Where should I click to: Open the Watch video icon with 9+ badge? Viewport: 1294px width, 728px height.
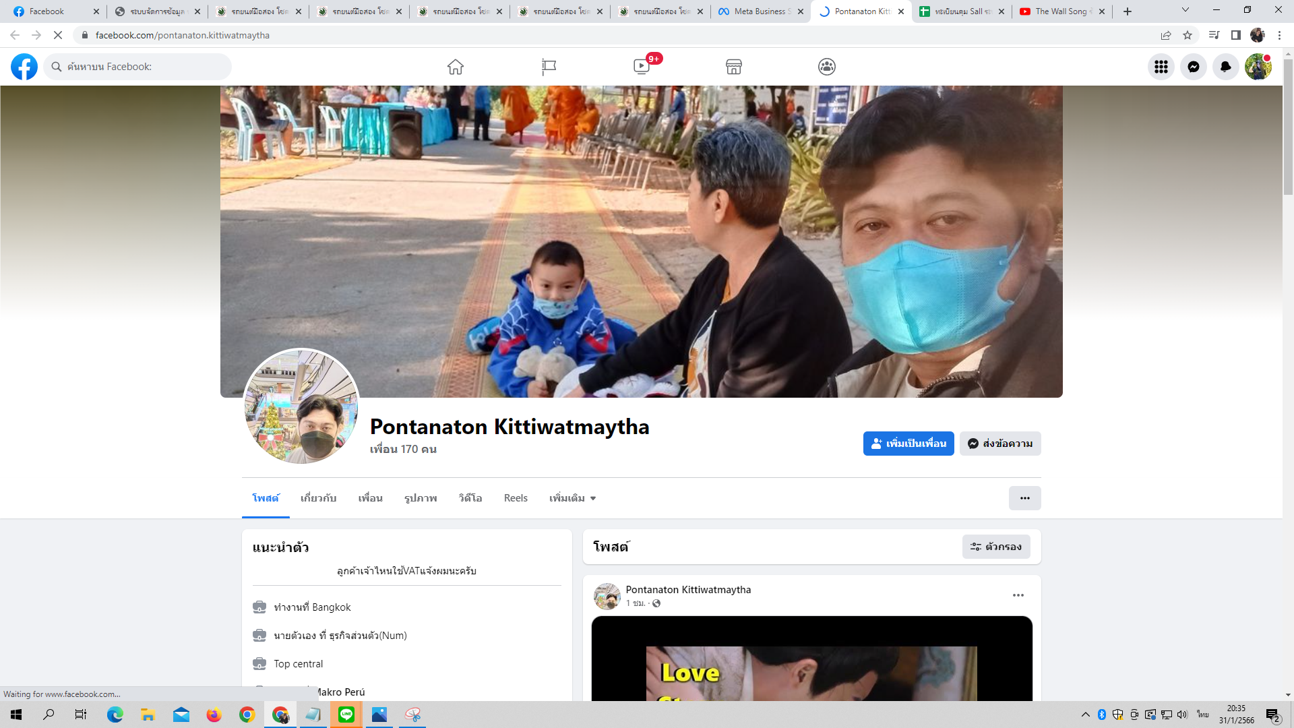[x=642, y=67]
